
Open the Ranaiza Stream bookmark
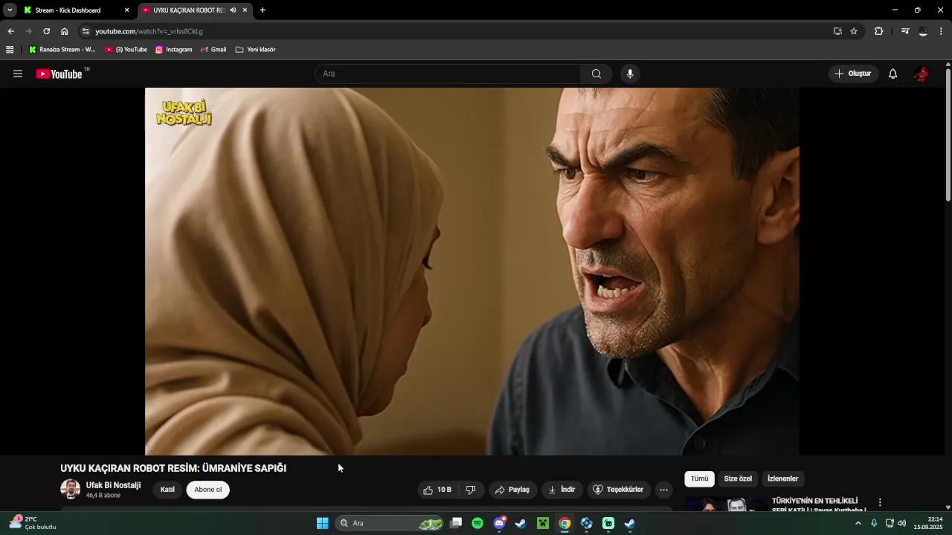click(x=62, y=50)
